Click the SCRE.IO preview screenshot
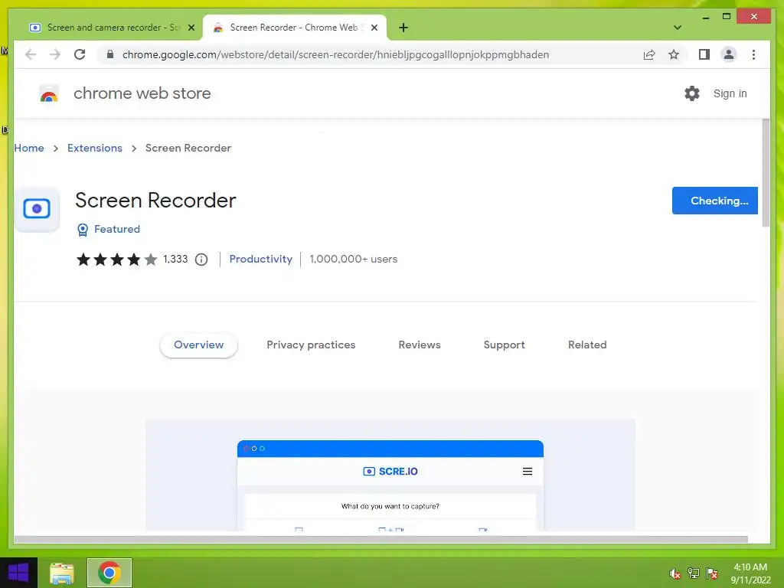Viewport: 784px width, 588px height. click(x=390, y=475)
